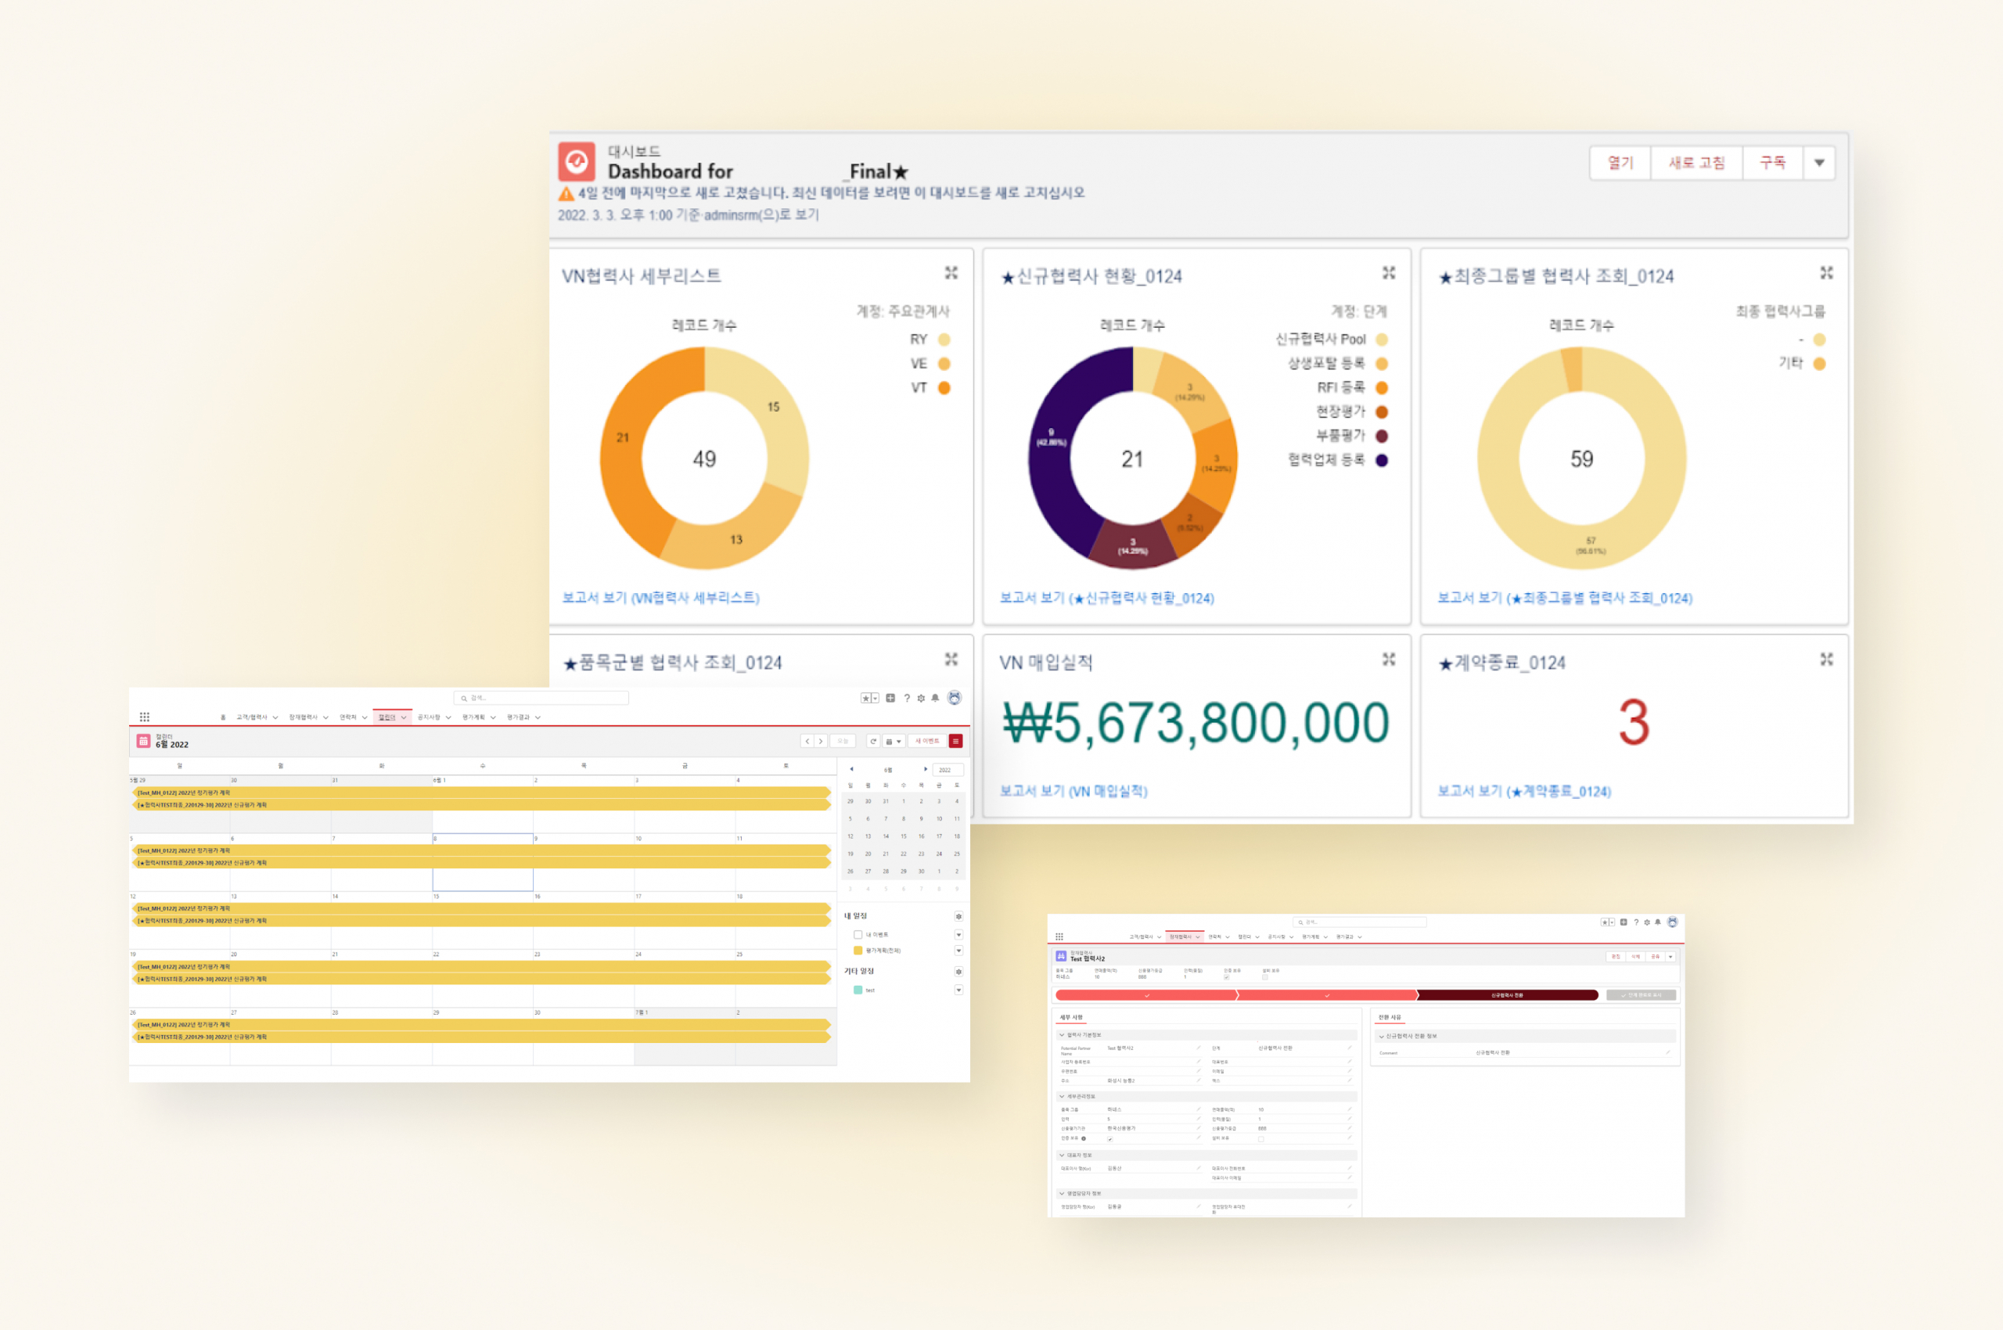Check the 내 이벤트 calendar checkbox
The width and height of the screenshot is (2003, 1330).
click(858, 935)
